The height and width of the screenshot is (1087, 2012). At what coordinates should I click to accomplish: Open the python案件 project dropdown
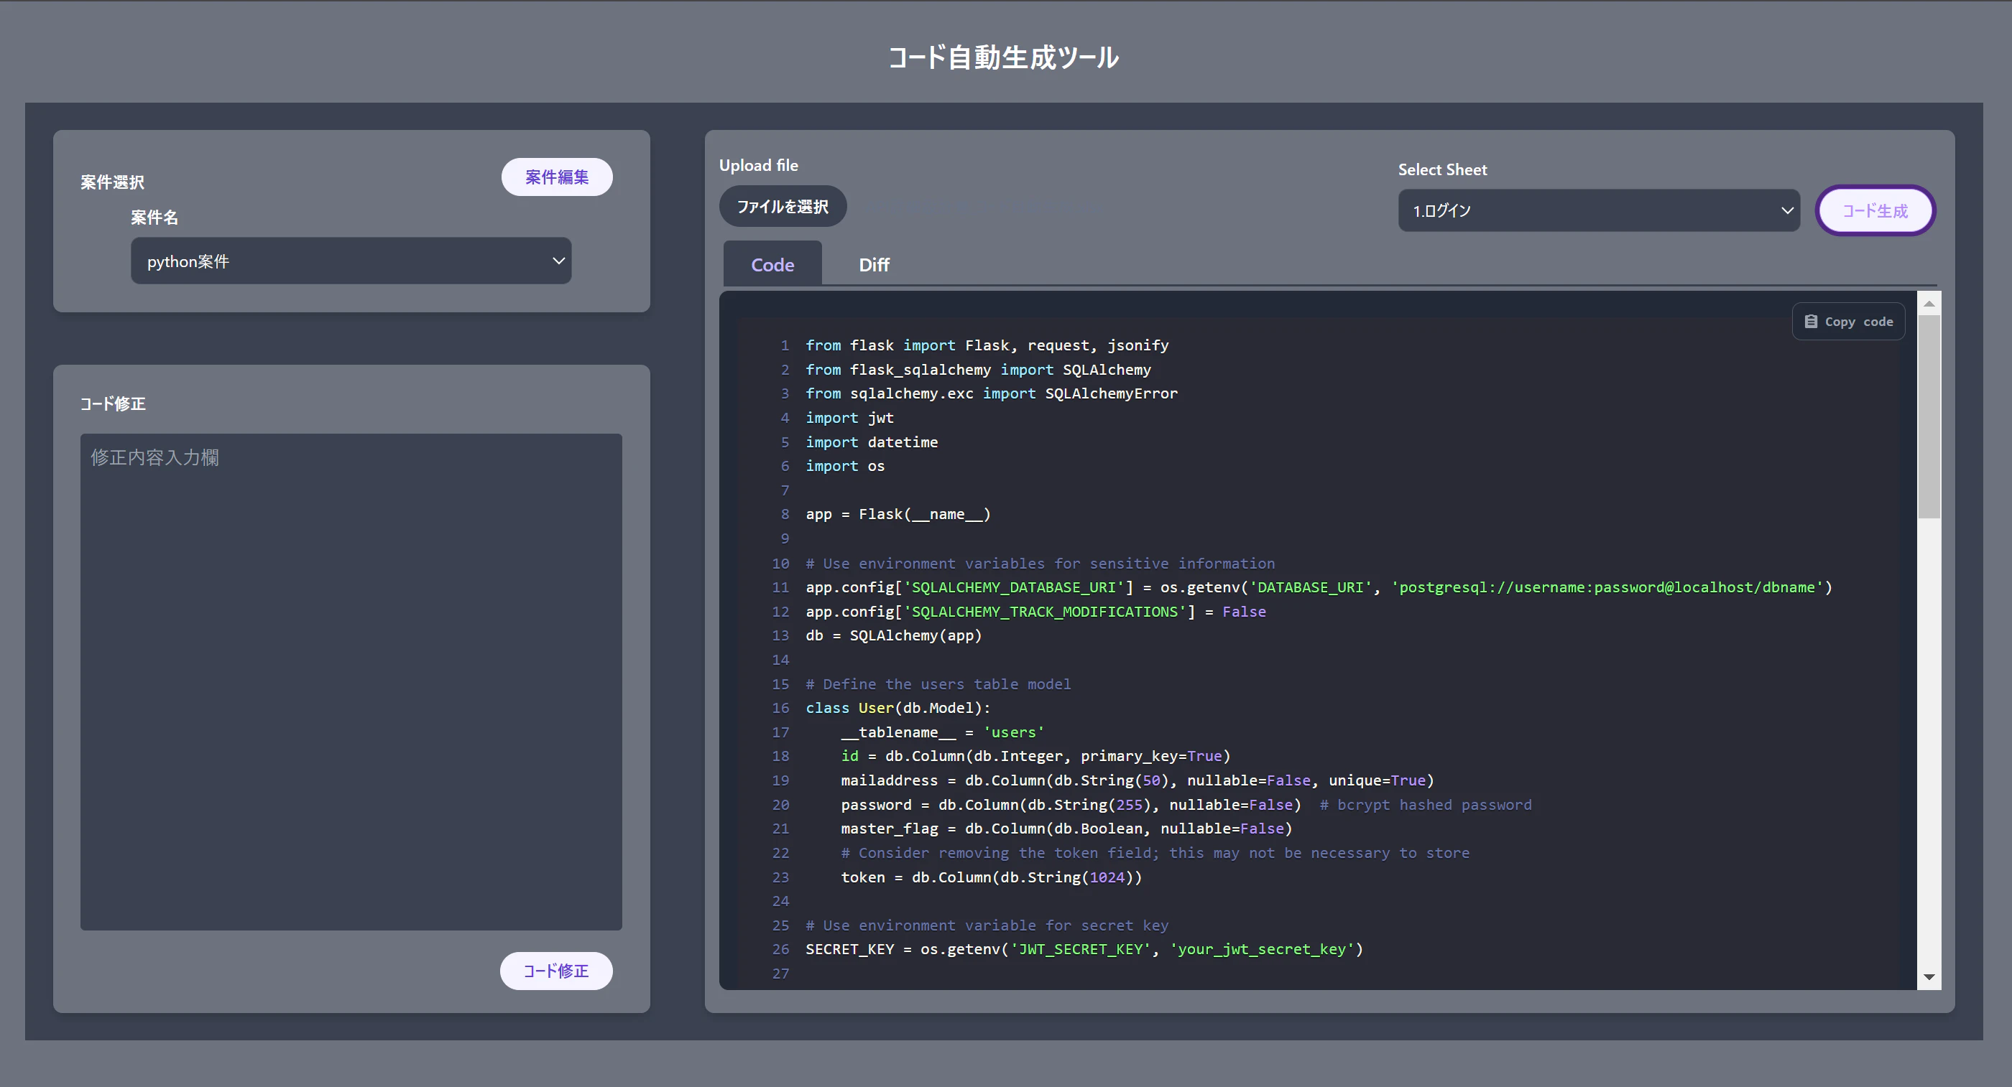point(351,261)
